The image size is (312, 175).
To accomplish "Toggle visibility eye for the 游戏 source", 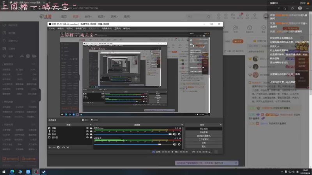I will point(87,134).
